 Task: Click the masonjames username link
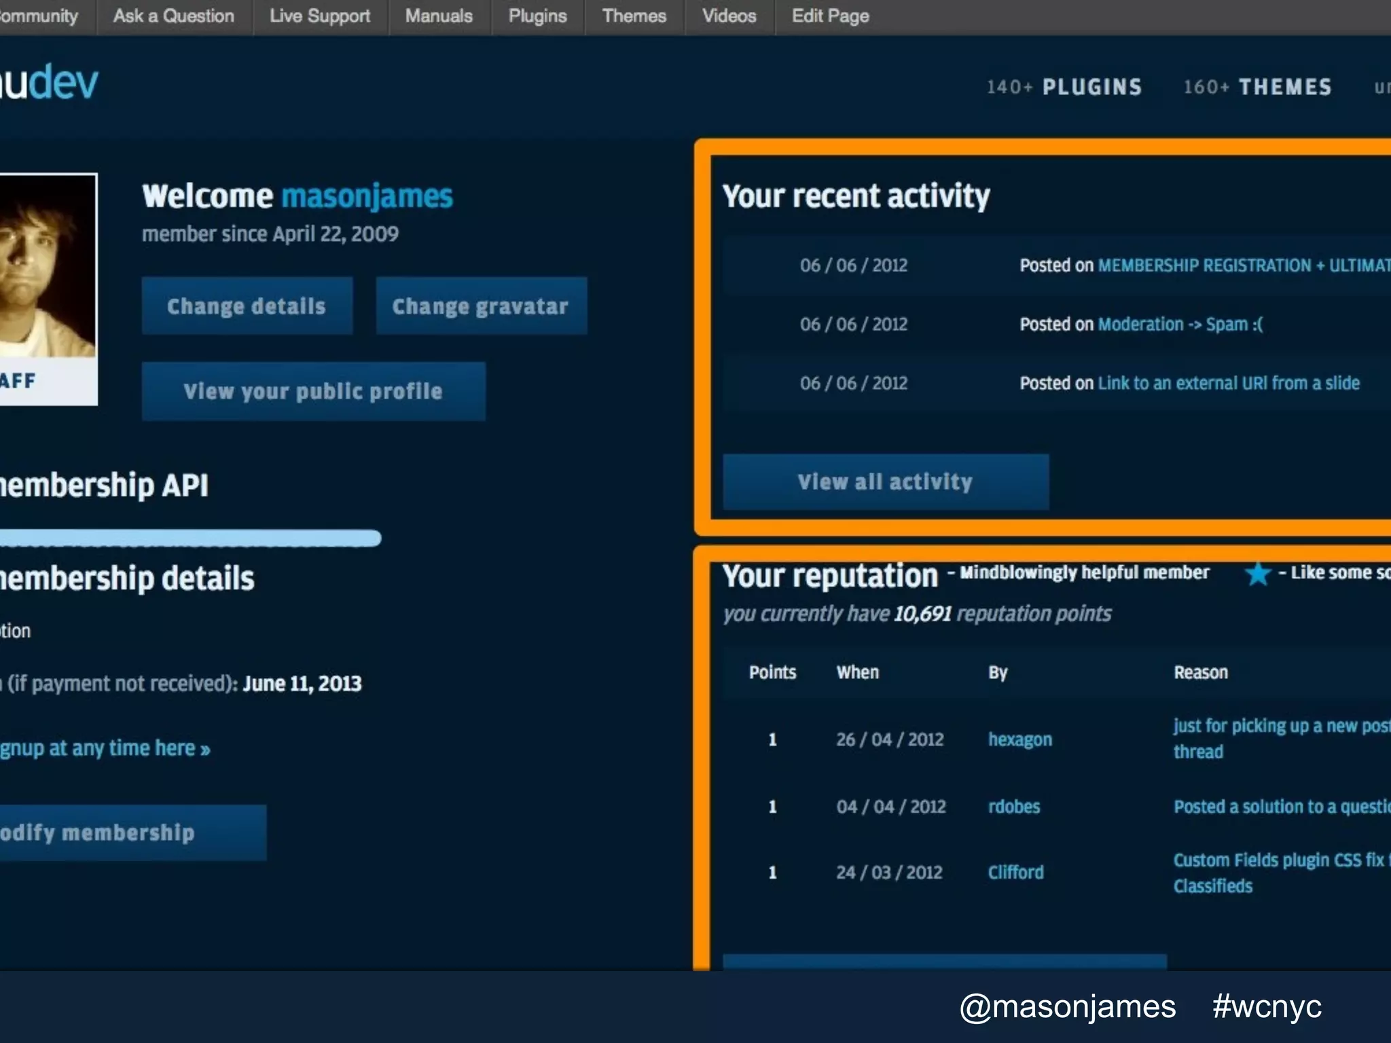pos(367,196)
